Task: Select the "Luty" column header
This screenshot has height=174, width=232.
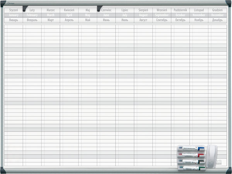Action: click(x=32, y=10)
